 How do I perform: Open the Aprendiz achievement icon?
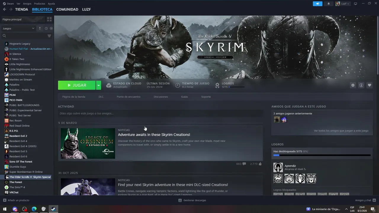[278, 167]
